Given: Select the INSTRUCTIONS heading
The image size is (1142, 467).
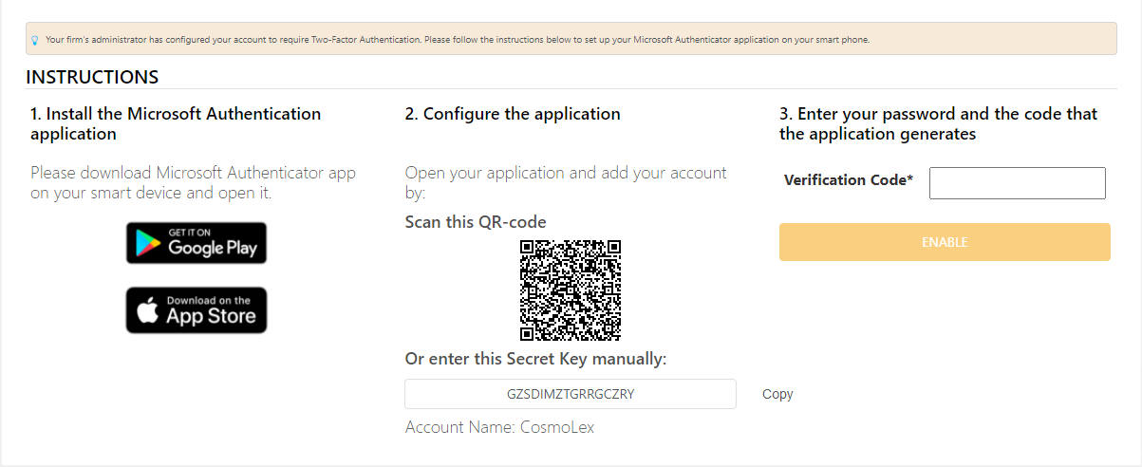Looking at the screenshot, I should click(x=92, y=77).
